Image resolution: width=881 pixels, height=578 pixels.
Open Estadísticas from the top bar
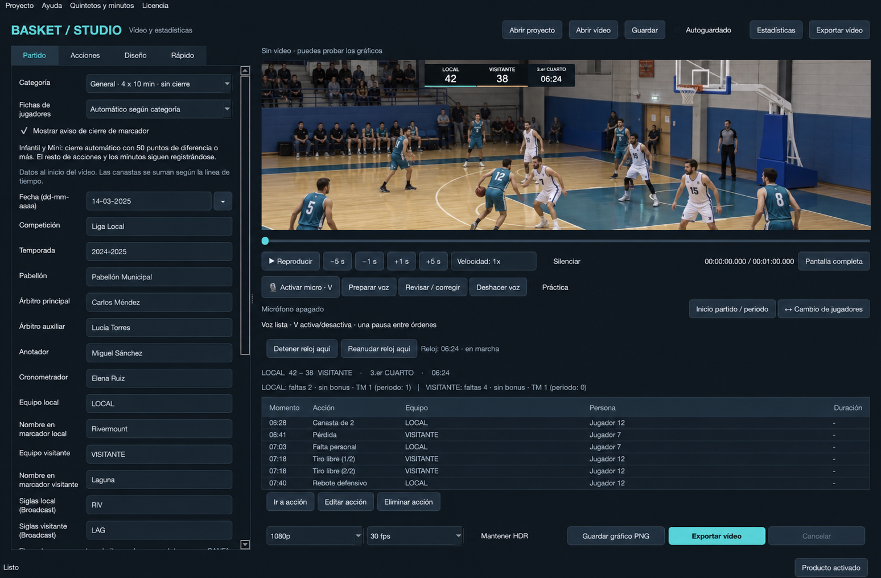[x=776, y=30]
